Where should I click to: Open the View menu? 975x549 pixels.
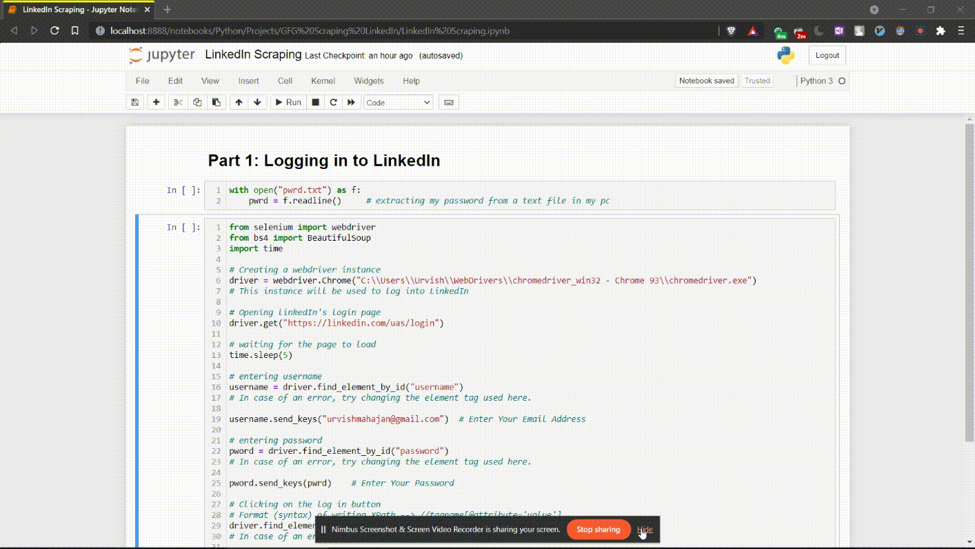click(210, 81)
